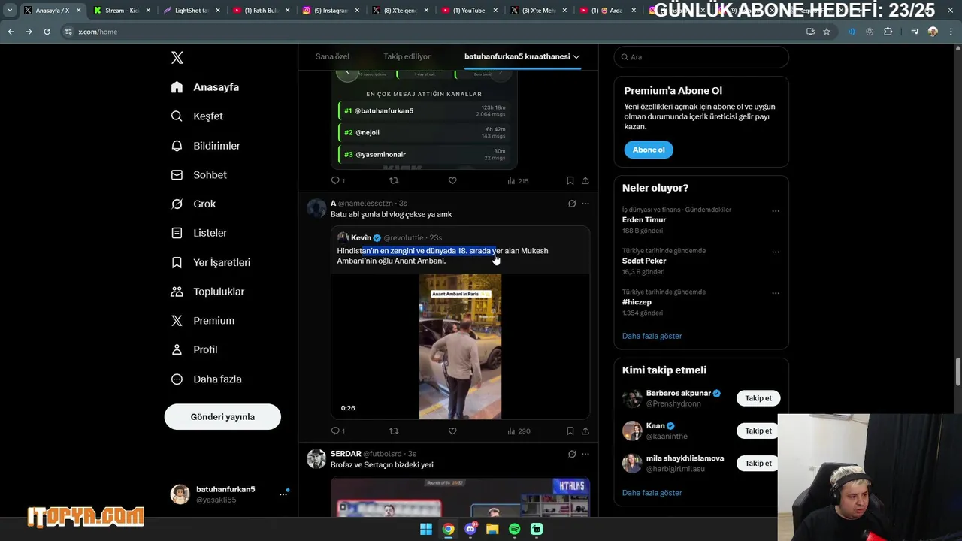Like the post with 215 views

point(452,180)
